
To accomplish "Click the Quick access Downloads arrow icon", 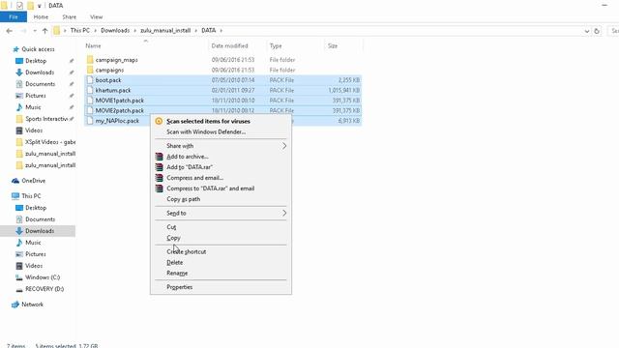I will click(19, 72).
